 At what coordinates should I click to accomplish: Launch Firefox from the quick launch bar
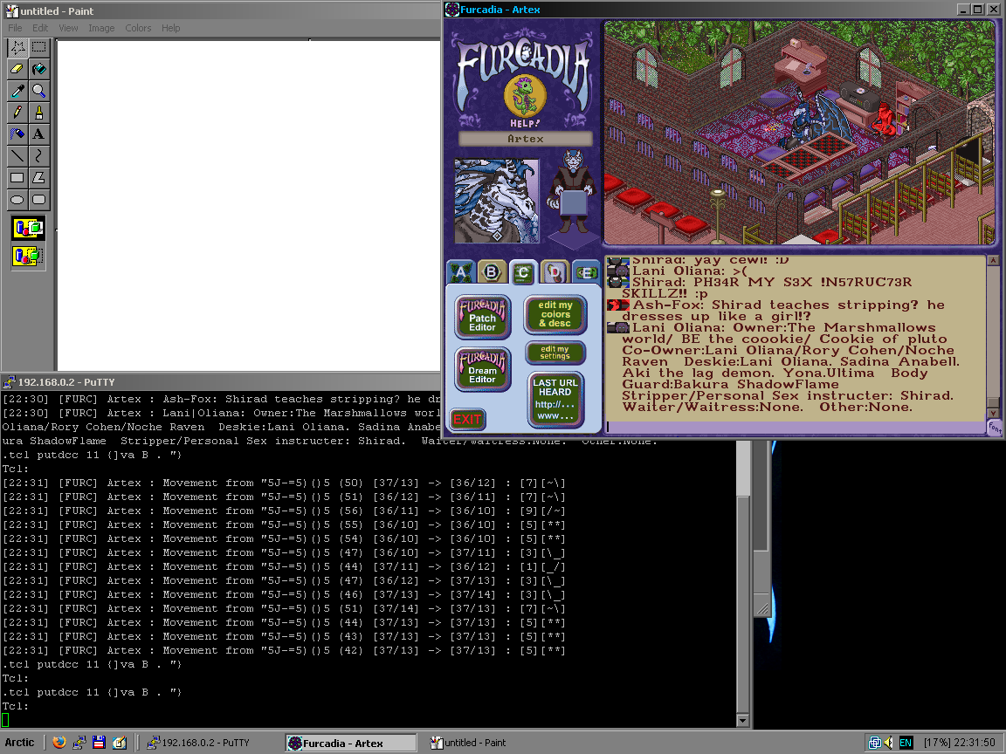tap(59, 743)
